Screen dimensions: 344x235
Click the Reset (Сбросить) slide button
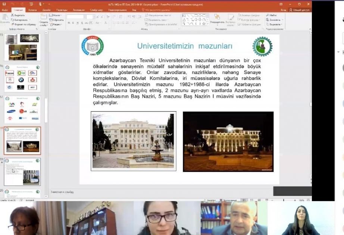coord(57,20)
